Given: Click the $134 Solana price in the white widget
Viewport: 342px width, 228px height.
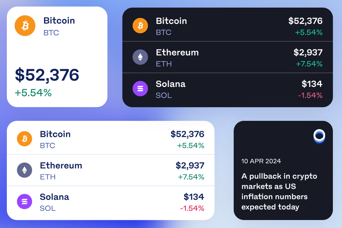Looking at the screenshot, I should click(194, 197).
